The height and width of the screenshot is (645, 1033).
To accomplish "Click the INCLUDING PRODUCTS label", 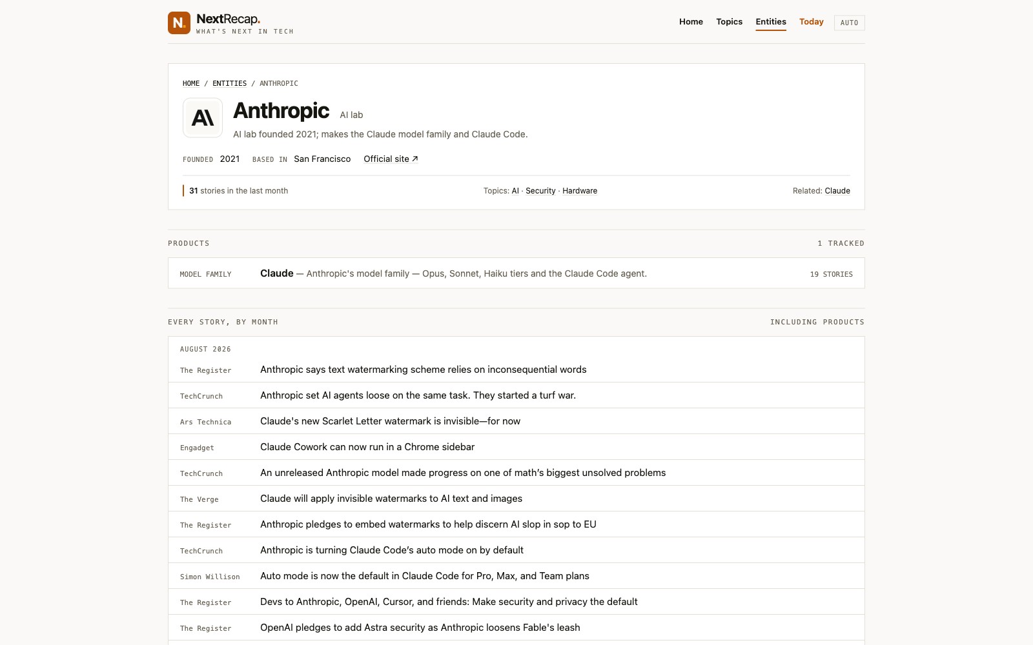I will [817, 322].
